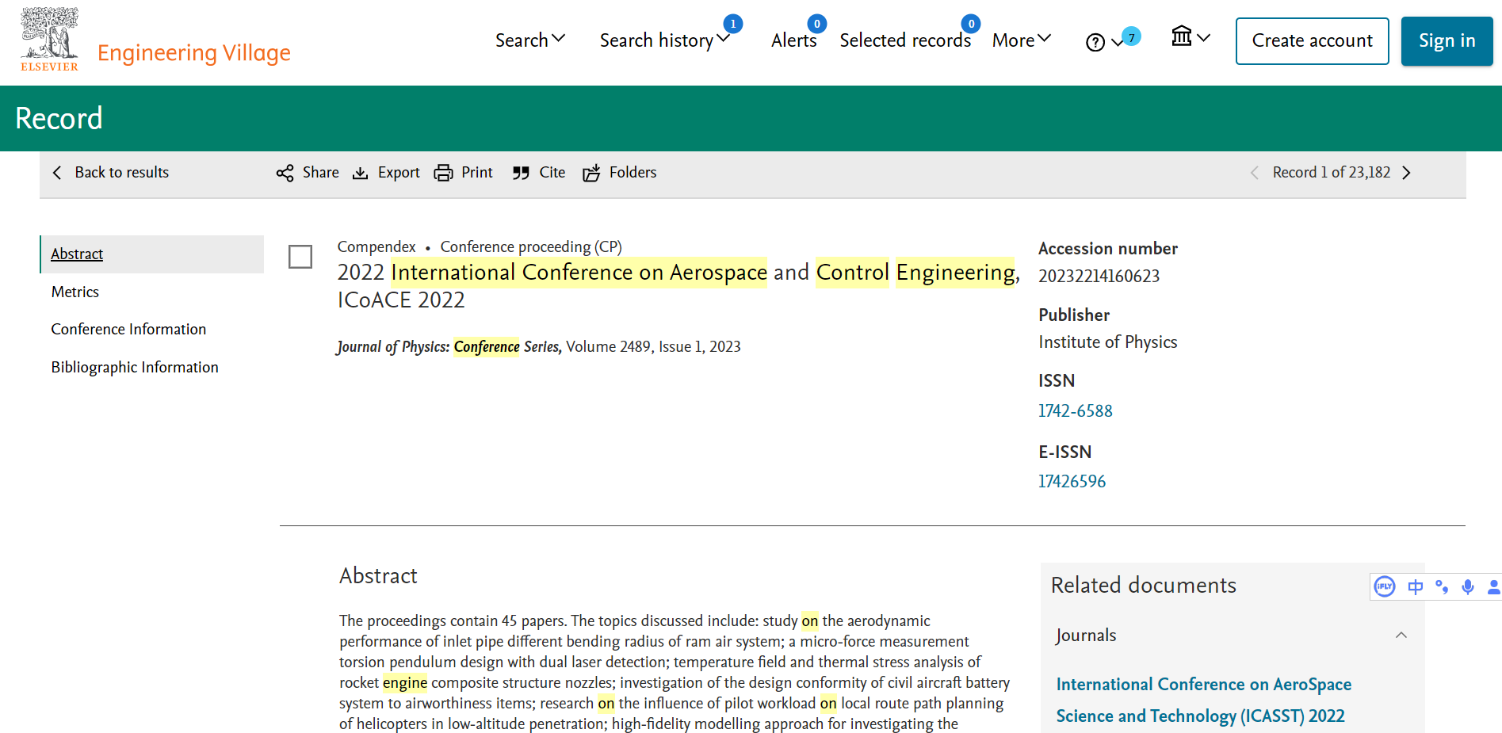Go to the previous record arrow

pos(1255,173)
